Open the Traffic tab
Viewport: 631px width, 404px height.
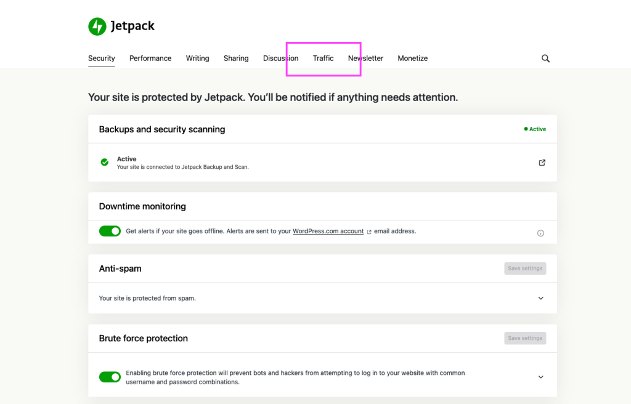coord(323,59)
